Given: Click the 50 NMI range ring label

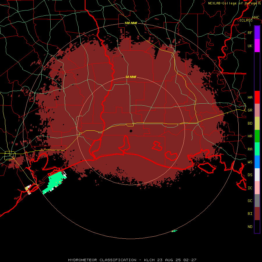Looking at the screenshot, I should [131, 77].
